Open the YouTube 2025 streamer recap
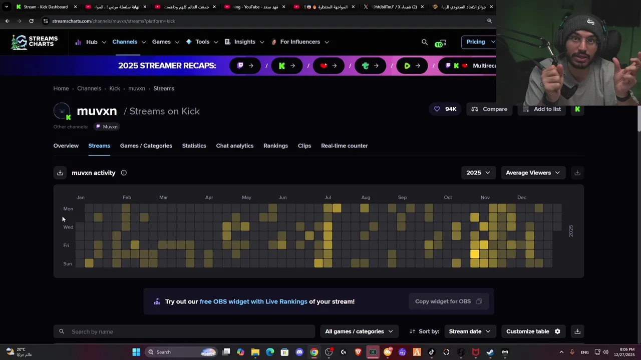641x360 pixels. (329, 65)
